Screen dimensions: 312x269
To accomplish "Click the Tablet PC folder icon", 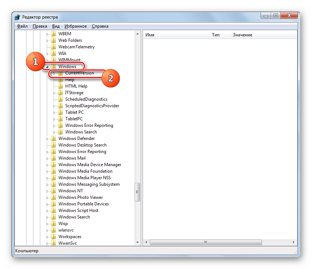I will coord(61,112).
